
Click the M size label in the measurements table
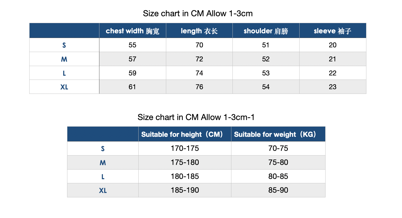pos(64,59)
